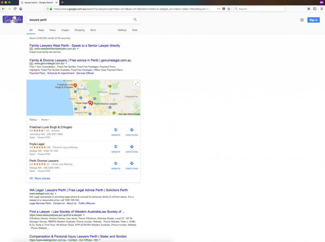This screenshot has height=242, width=325.
Task: Open the search Settings menu
Action: point(122,30)
